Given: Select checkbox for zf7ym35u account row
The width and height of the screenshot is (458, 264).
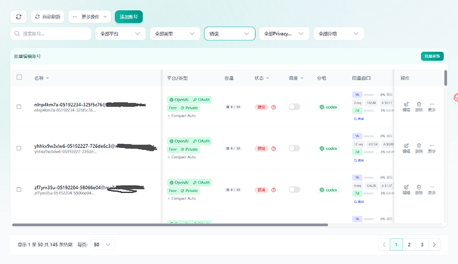Looking at the screenshot, I should point(19,190).
